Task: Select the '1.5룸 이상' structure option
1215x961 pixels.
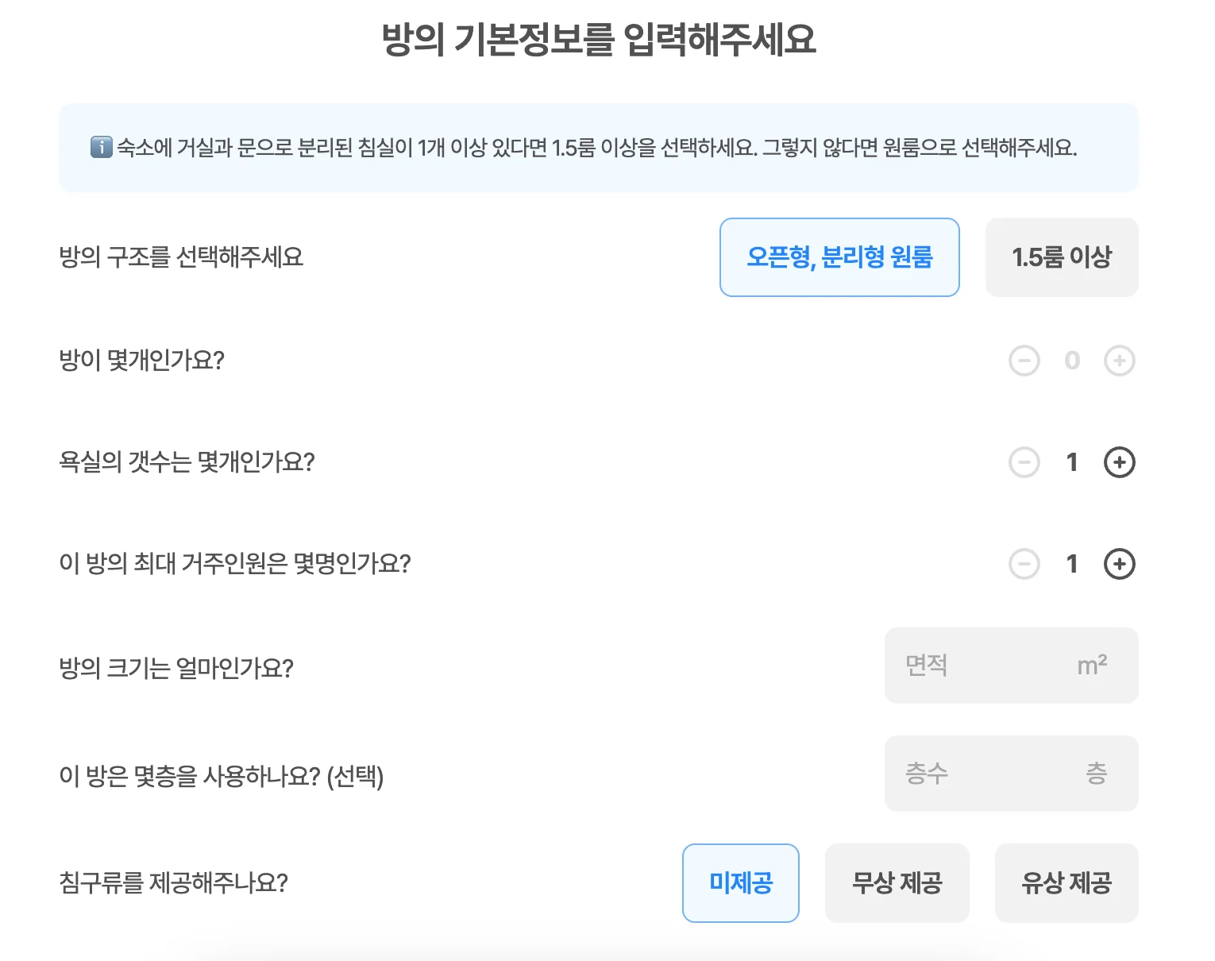Action: 1062,257
